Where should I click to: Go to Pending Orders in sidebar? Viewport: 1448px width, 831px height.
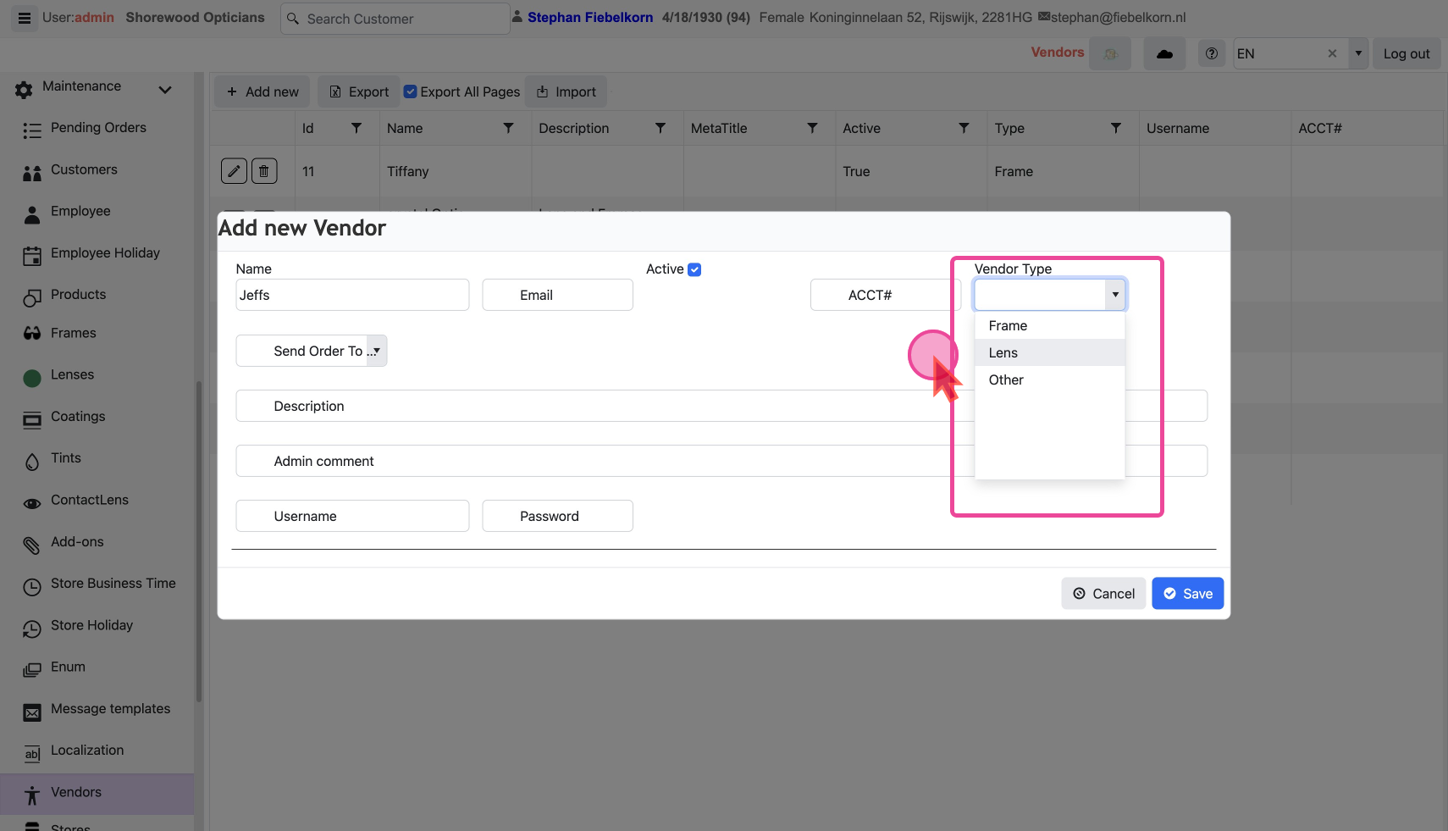pyautogui.click(x=98, y=128)
